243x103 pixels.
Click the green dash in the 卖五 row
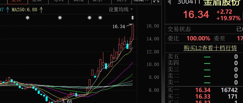207,57
